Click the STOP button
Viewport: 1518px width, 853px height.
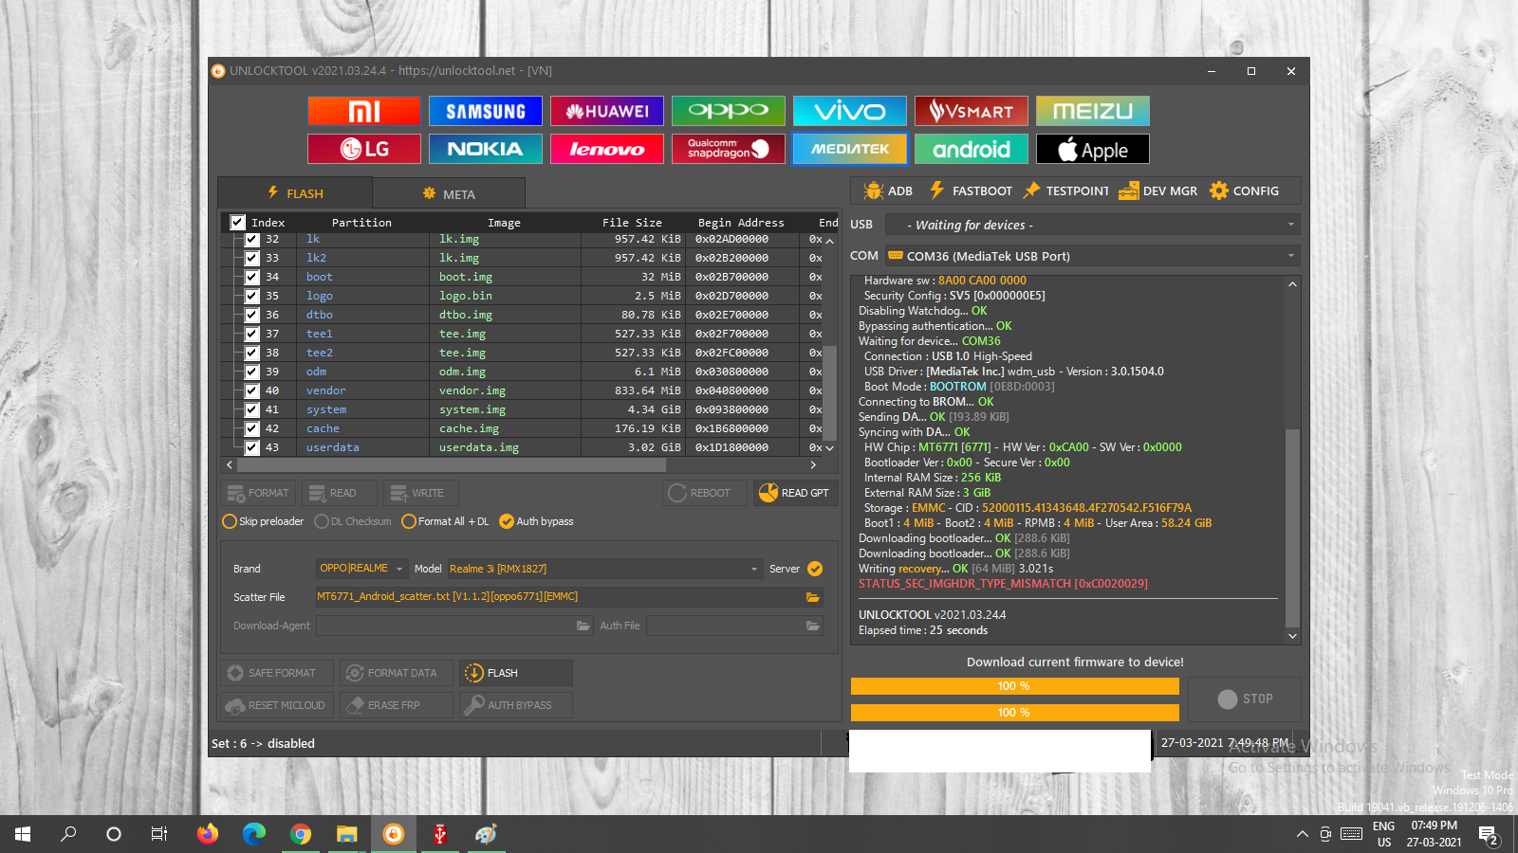pyautogui.click(x=1245, y=699)
